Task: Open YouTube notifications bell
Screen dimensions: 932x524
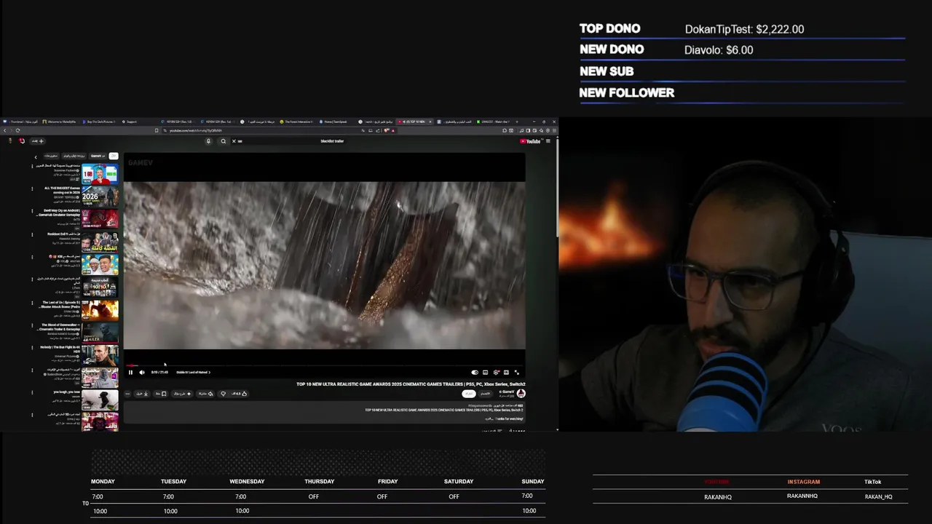Action: (22, 141)
